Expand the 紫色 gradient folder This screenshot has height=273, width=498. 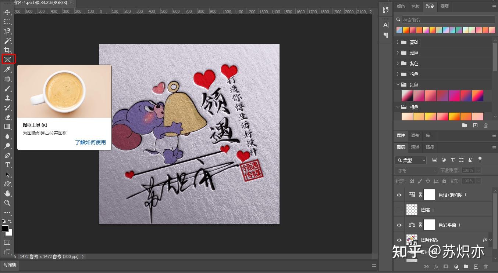pos(398,63)
